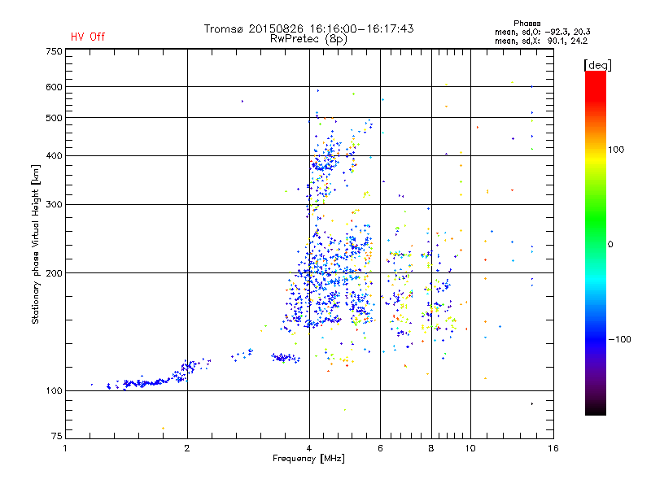Click the '75' height axis label
The height and width of the screenshot is (488, 651).
click(x=57, y=436)
